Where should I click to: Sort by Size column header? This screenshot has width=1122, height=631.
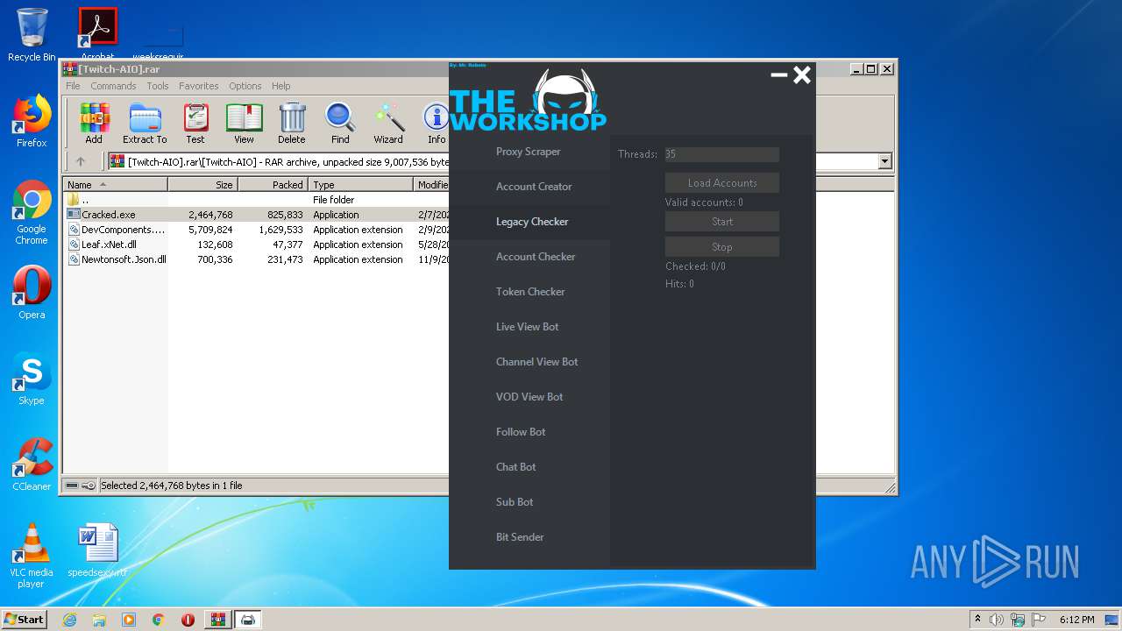[x=203, y=184]
